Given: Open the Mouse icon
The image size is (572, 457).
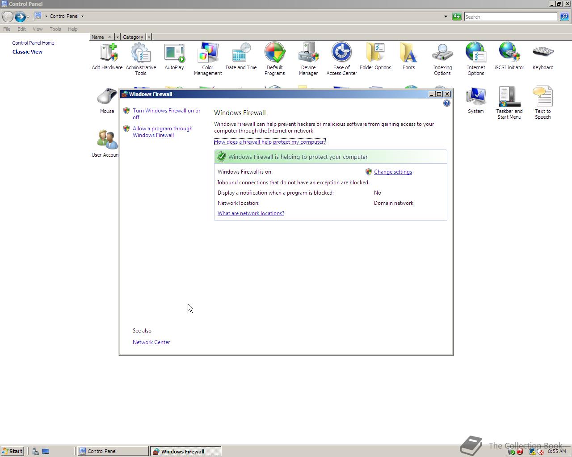Looking at the screenshot, I should click(x=107, y=100).
